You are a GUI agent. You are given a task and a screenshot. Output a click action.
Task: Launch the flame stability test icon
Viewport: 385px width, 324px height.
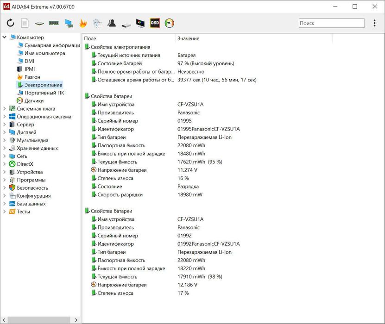(83, 23)
